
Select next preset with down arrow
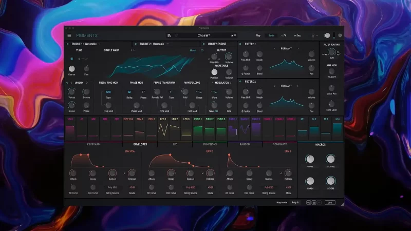click(235, 35)
